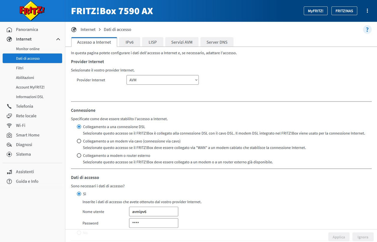Click the Internet breadcrumb link
The width and height of the screenshot is (377, 242).
[88, 29]
